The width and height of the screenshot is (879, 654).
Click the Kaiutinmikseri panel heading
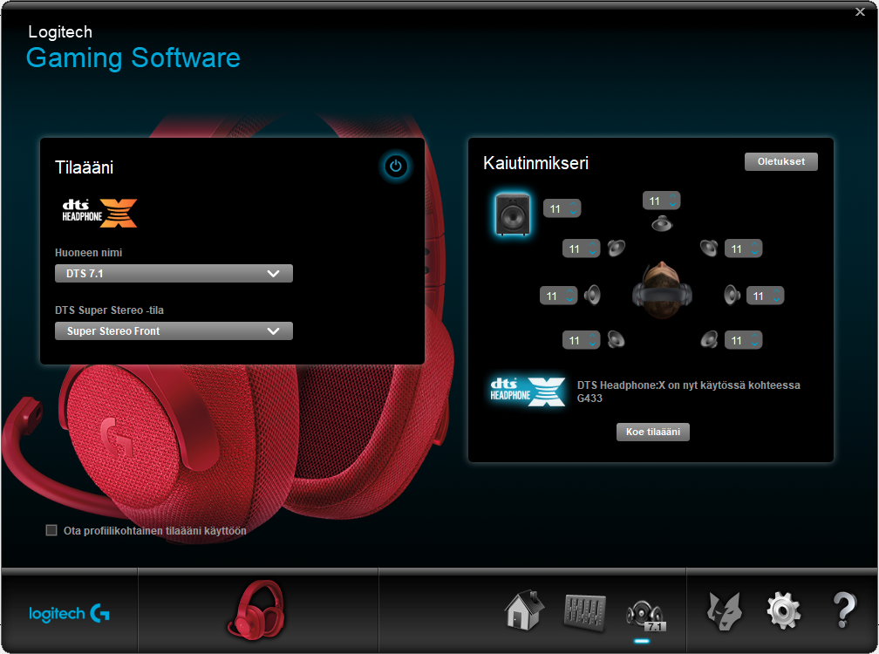(535, 163)
